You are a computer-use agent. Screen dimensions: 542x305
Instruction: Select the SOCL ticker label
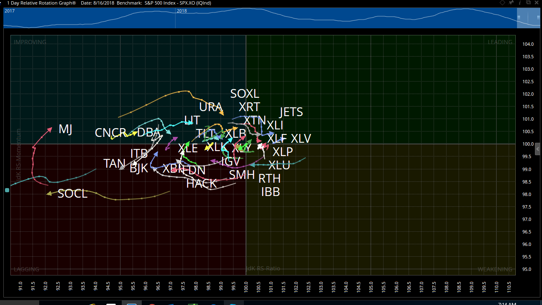pyautogui.click(x=73, y=193)
